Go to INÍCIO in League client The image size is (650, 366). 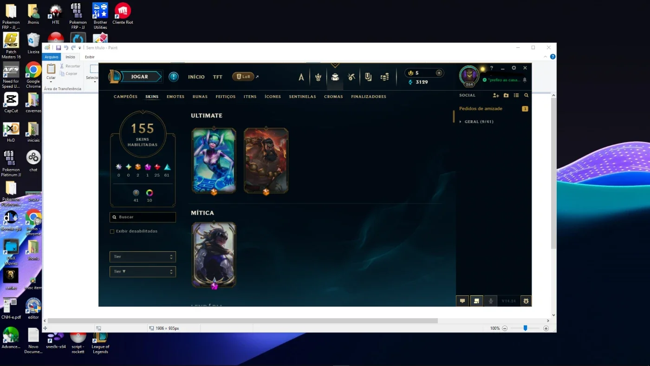coord(196,77)
